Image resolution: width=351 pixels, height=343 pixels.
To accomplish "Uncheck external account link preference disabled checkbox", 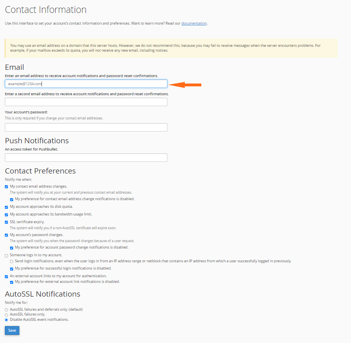I will click(x=12, y=282).
